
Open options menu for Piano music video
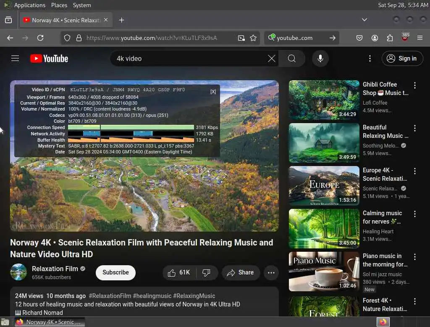(x=414, y=257)
